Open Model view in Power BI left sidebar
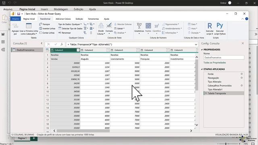 [x=3, y=50]
